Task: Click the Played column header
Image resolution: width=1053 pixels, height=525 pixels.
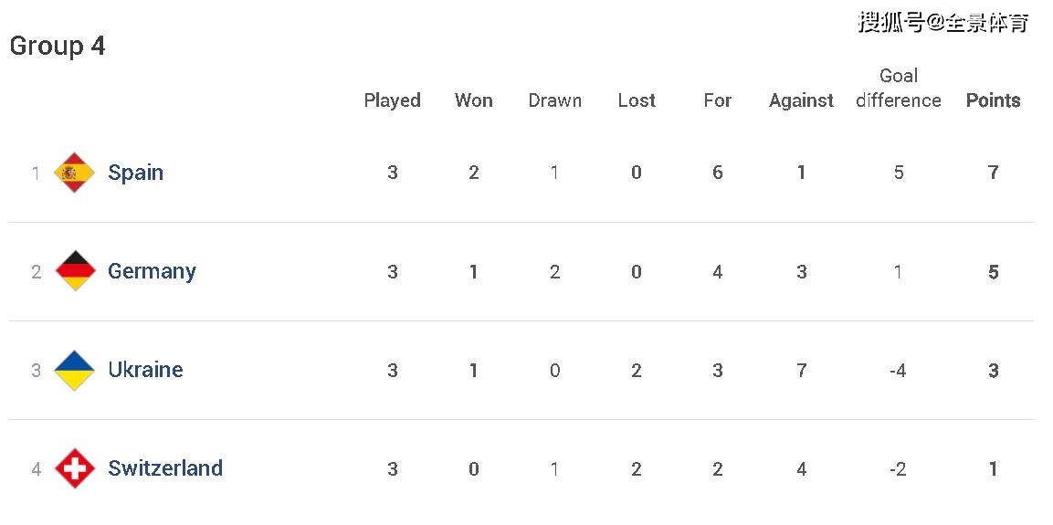Action: click(x=392, y=100)
